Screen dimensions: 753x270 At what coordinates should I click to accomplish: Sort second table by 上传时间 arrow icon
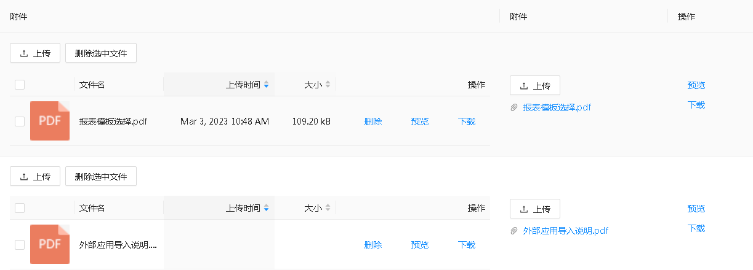pyautogui.click(x=266, y=208)
